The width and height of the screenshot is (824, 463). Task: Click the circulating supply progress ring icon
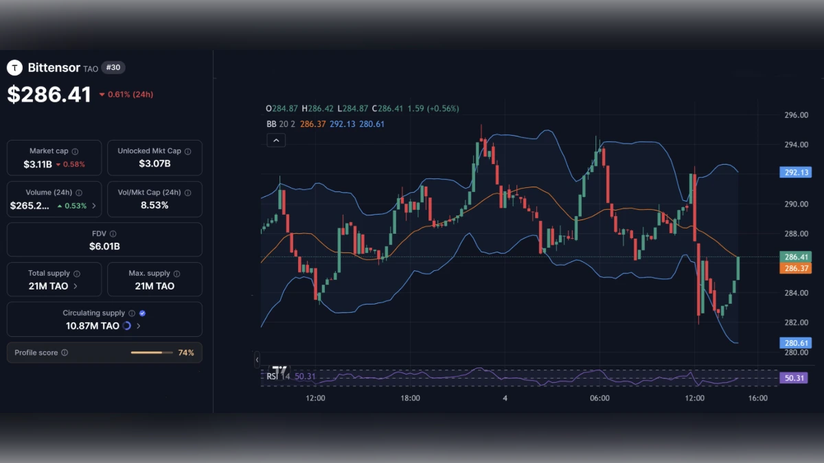(x=127, y=326)
